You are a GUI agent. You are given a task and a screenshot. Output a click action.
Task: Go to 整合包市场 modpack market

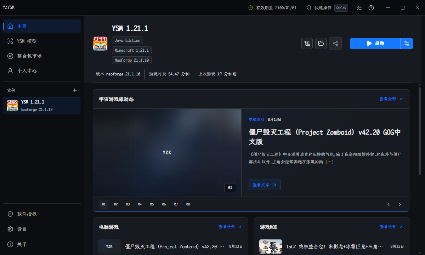click(42, 56)
